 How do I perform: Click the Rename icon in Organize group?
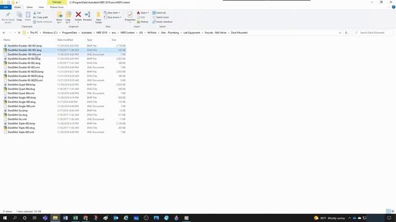87,15
